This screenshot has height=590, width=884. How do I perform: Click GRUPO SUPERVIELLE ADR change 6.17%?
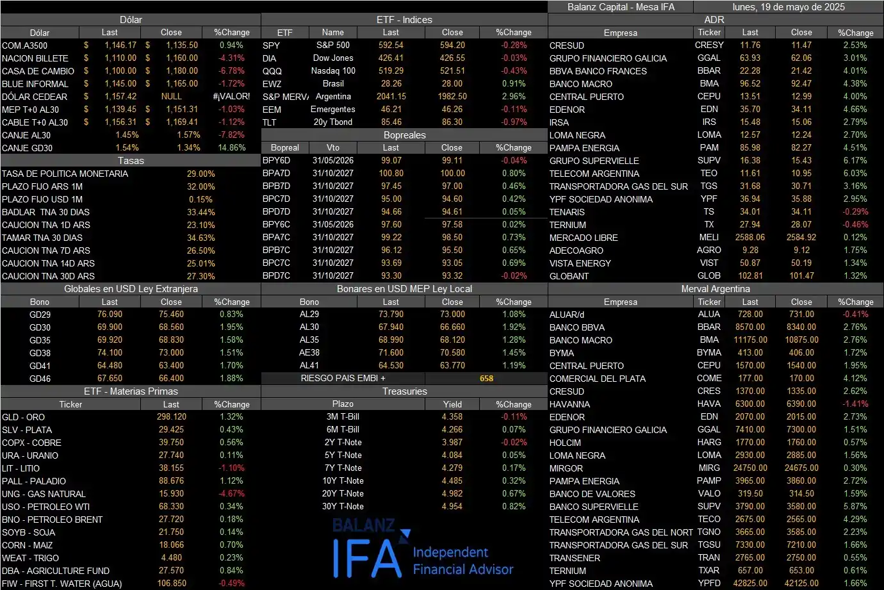pyautogui.click(x=855, y=161)
